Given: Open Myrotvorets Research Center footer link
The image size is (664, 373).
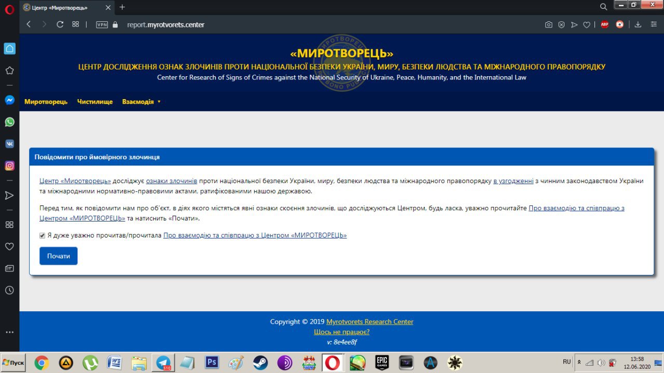Looking at the screenshot, I should [370, 322].
